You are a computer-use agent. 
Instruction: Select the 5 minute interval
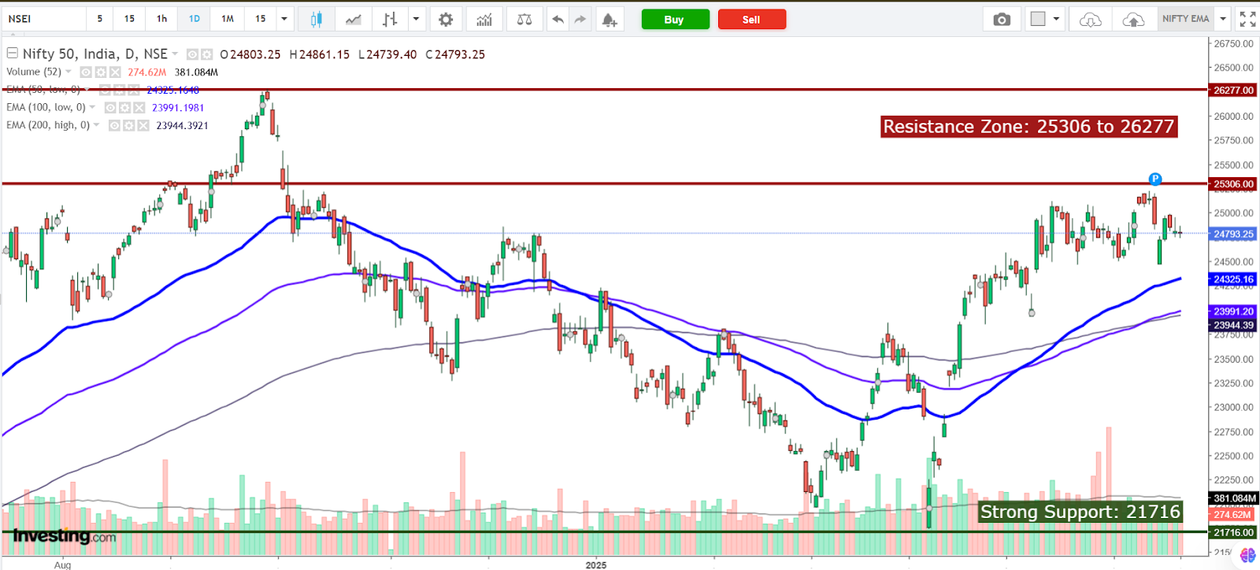pos(100,19)
